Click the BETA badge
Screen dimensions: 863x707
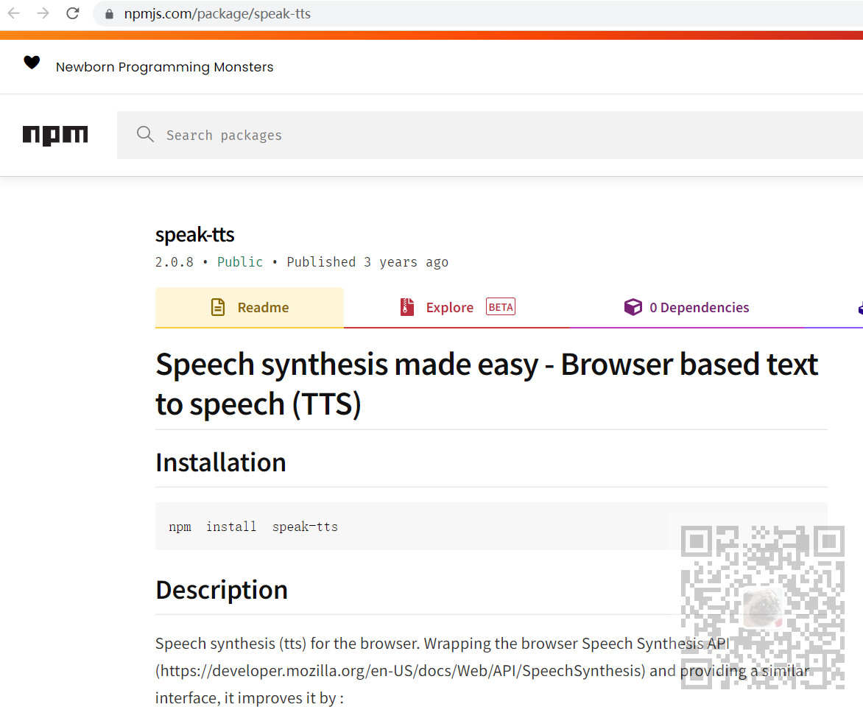501,306
